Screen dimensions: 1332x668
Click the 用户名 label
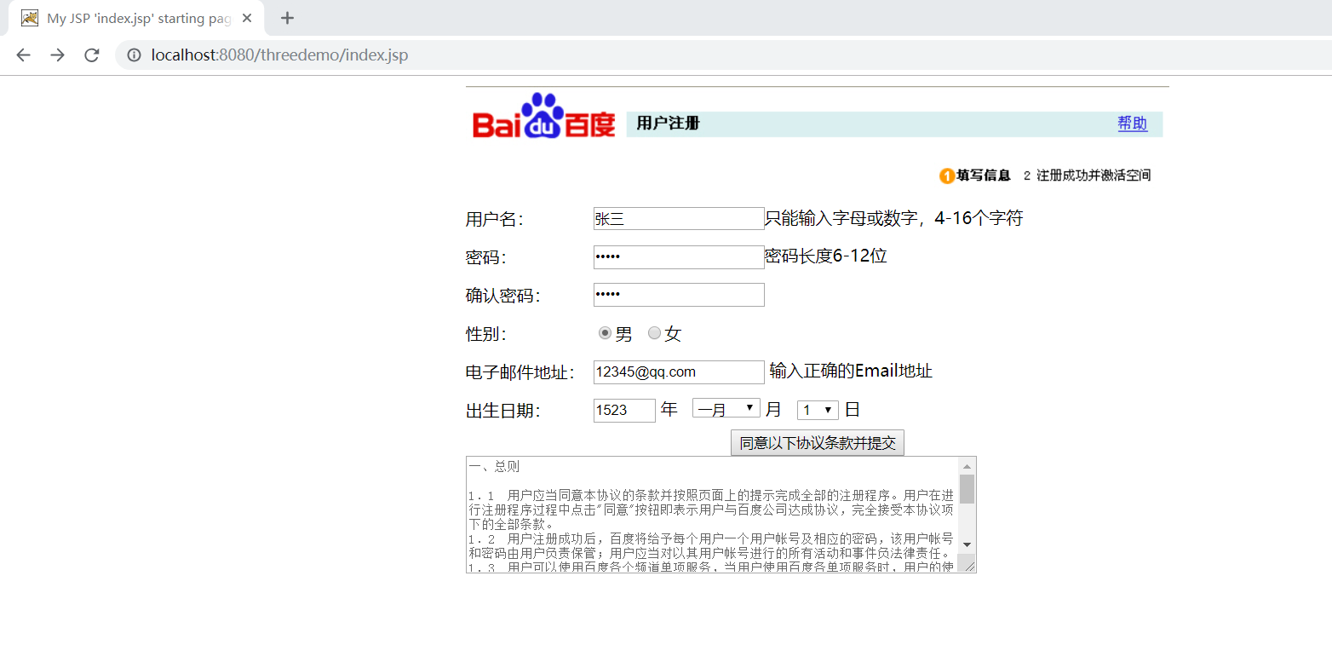pos(494,219)
